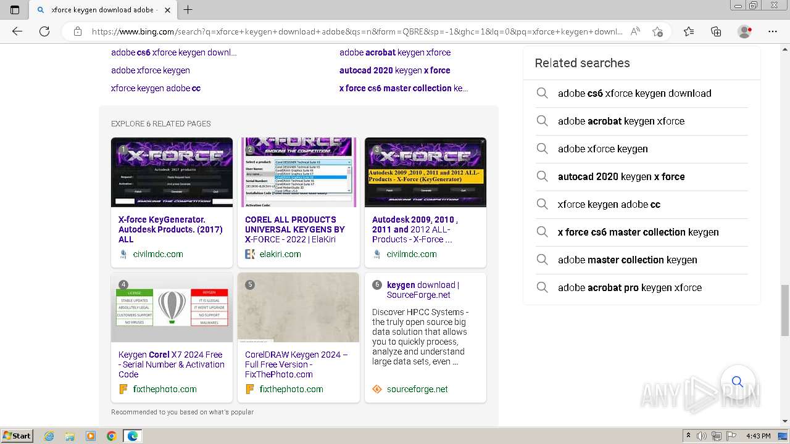The height and width of the screenshot is (444, 790).
Task: Select related search 'adobe acrobat keygen xforce'
Action: [x=641, y=121]
